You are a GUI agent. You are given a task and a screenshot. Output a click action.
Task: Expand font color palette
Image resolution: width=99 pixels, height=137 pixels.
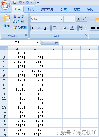click(x=76, y=28)
